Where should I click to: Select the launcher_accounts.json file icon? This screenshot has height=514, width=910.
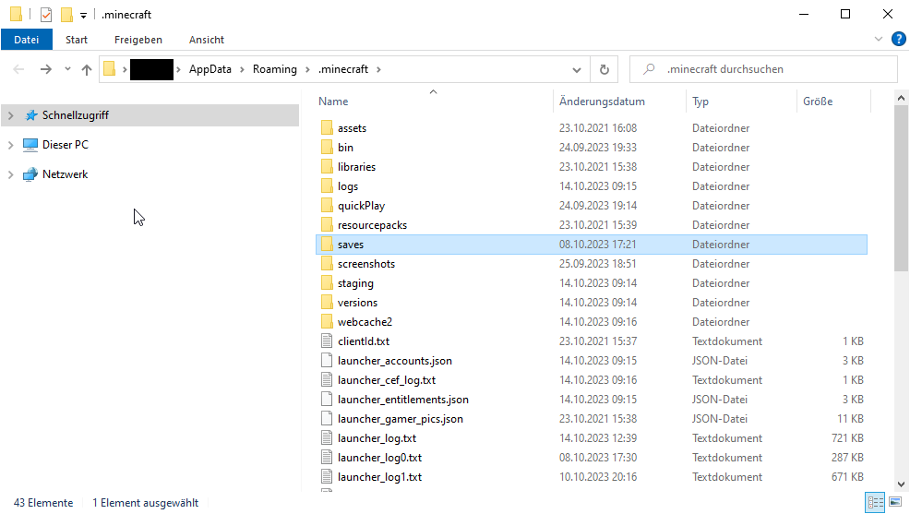click(x=327, y=361)
